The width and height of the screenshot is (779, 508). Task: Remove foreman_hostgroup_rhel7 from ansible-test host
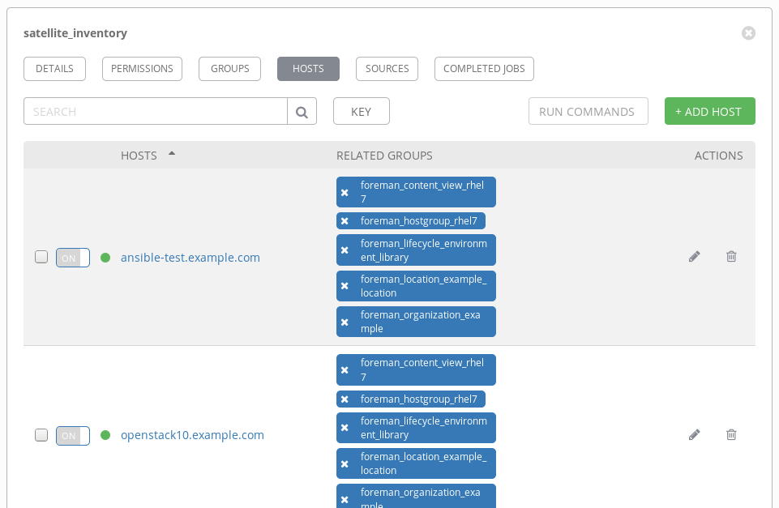345,221
